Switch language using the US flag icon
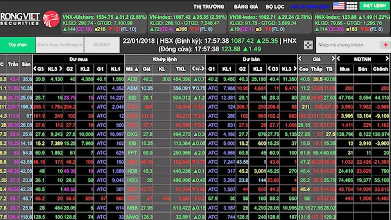Viewport: 391px width, 220px height. (339, 6)
